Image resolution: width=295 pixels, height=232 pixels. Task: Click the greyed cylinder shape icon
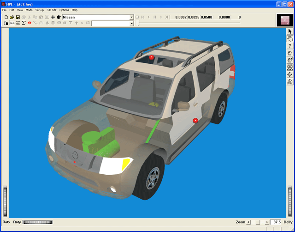pos(53,23)
